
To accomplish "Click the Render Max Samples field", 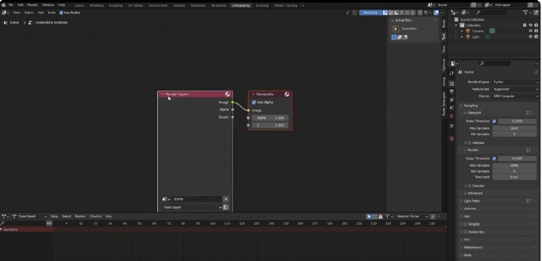I will 514,166.
